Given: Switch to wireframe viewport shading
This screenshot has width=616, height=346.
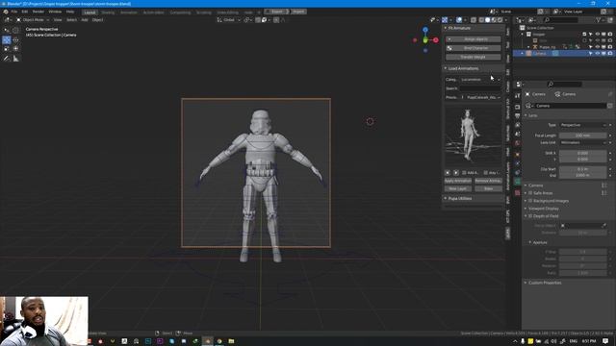Looking at the screenshot, I should pos(481,19).
